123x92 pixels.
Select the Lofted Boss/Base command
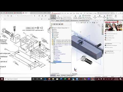pyautogui.click(x=87, y=17)
